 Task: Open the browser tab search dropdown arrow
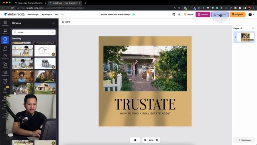tap(254, 3)
